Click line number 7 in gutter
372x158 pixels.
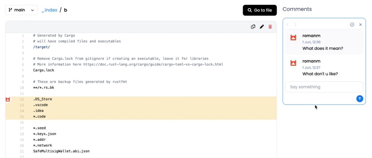tap(23, 70)
